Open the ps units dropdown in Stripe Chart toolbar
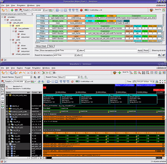This screenshot has width=167, height=164. (x=47, y=10)
